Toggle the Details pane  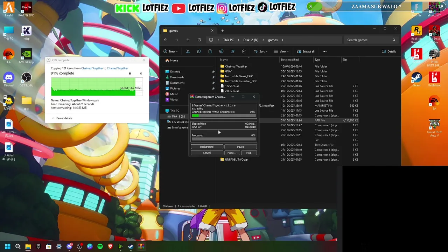tap(389, 51)
